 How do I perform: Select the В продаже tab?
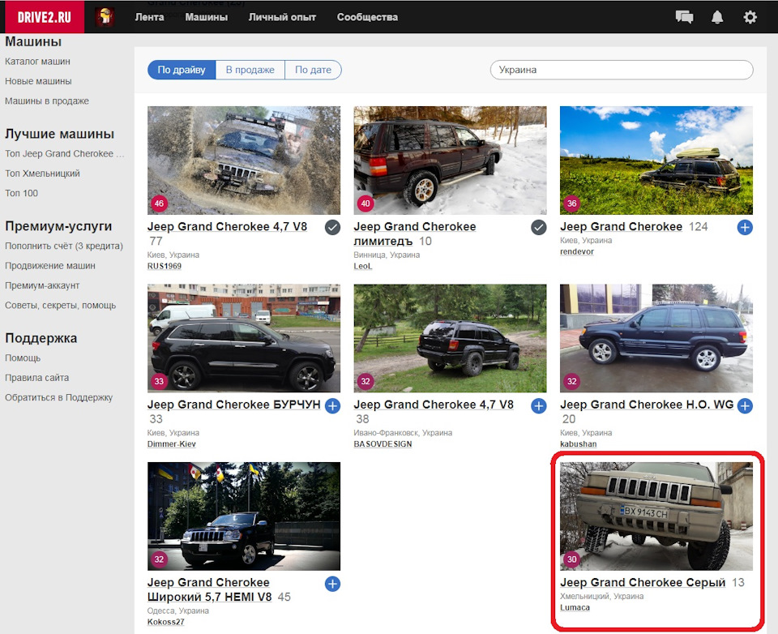[250, 70]
